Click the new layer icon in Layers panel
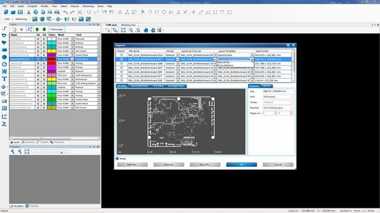Viewport: 380px width, 213px height. click(x=14, y=29)
